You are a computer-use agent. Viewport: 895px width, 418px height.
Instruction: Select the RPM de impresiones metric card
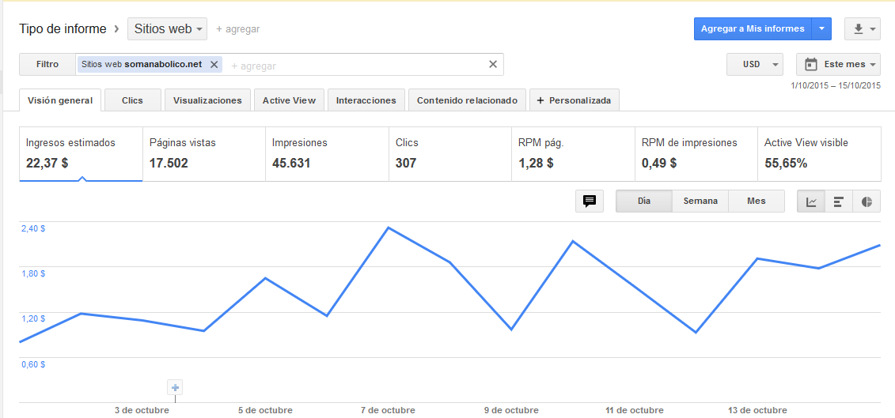tap(696, 154)
